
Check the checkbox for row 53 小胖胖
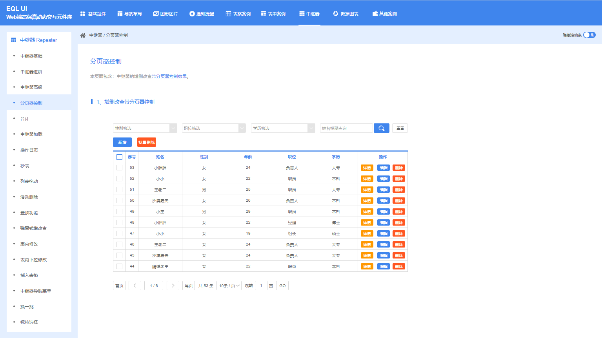coord(120,167)
